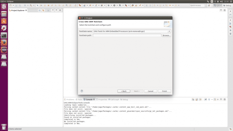The image size is (233, 131).
Task: Click the Last Edit Location icon
Action: coord(166,5)
